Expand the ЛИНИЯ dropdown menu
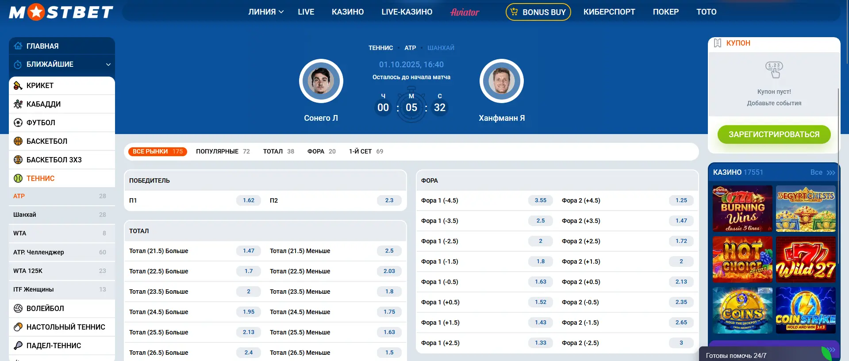The height and width of the screenshot is (361, 849). [x=266, y=12]
